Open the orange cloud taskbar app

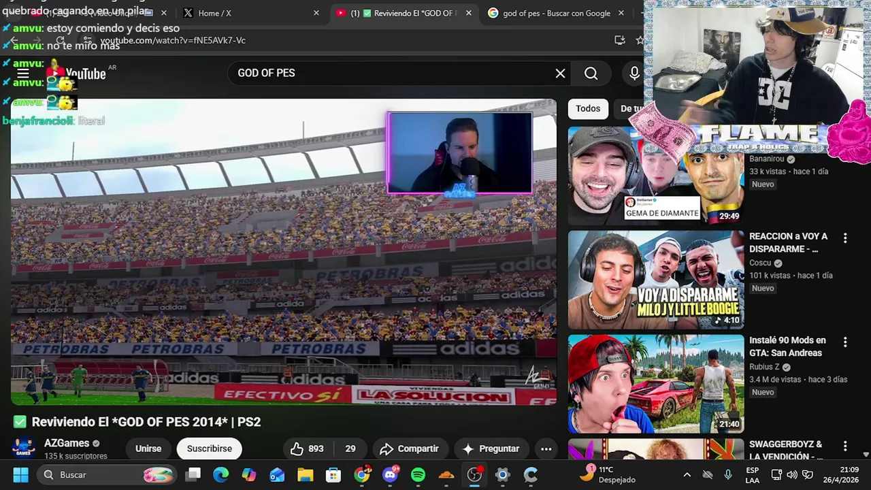click(x=446, y=474)
